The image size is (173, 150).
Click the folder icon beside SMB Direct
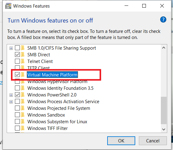[x=23, y=54]
